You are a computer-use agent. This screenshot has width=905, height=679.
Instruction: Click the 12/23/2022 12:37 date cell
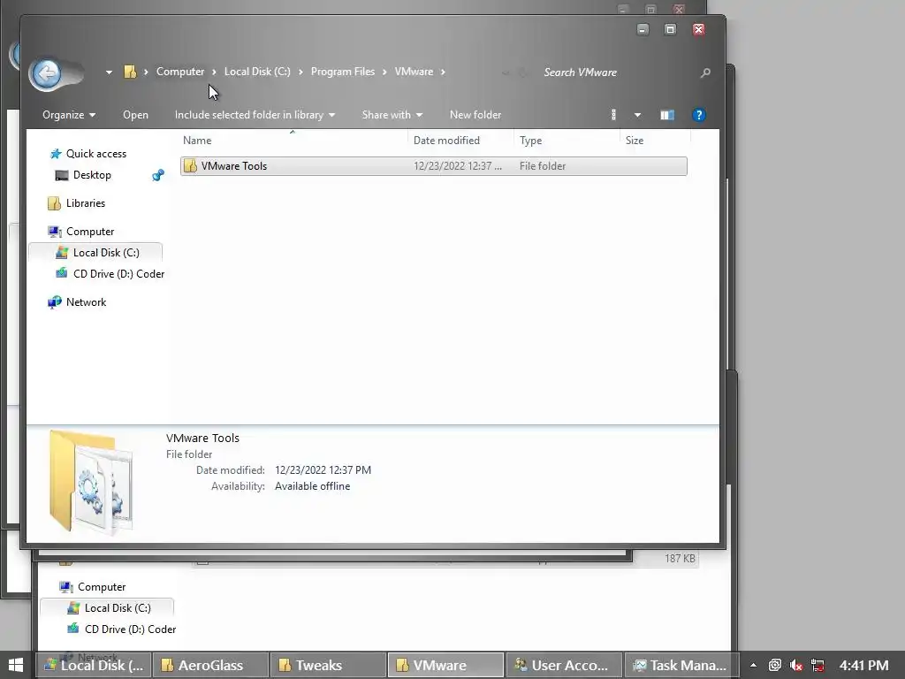[x=458, y=166]
